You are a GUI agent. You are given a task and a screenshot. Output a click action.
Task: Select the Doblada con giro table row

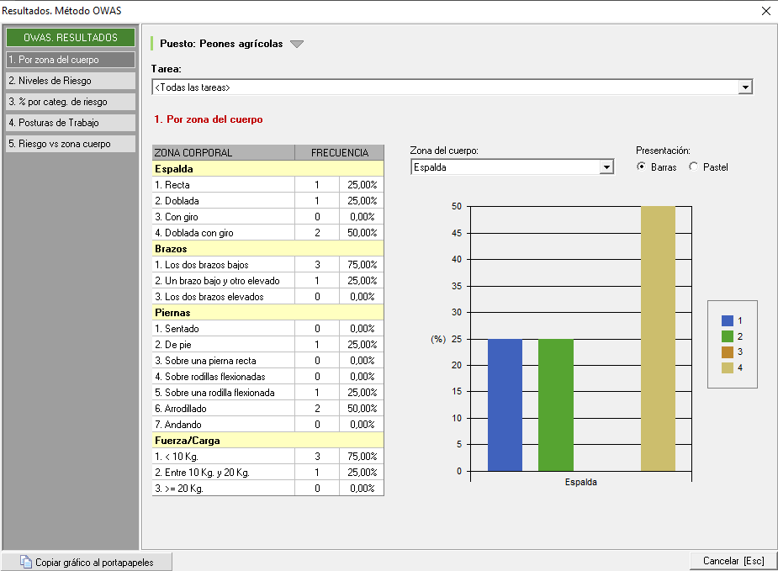267,233
